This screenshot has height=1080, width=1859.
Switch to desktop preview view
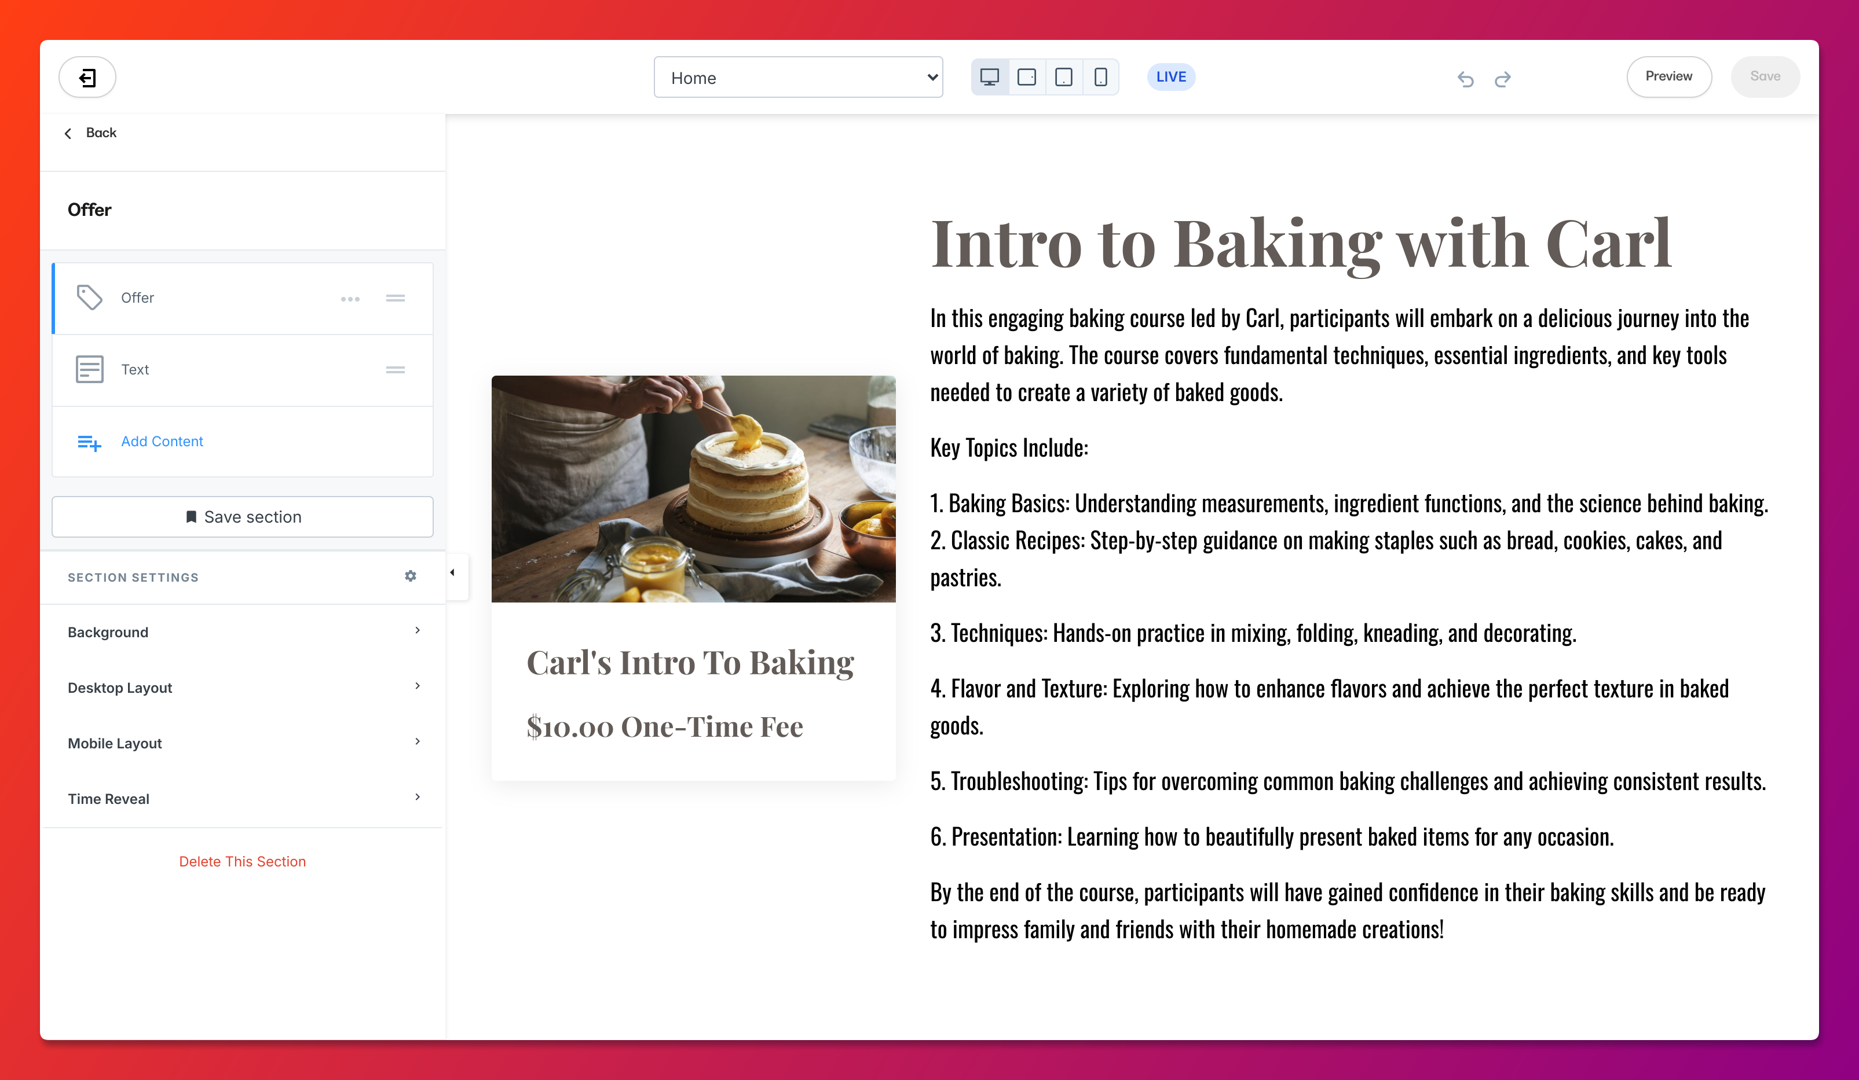(989, 78)
